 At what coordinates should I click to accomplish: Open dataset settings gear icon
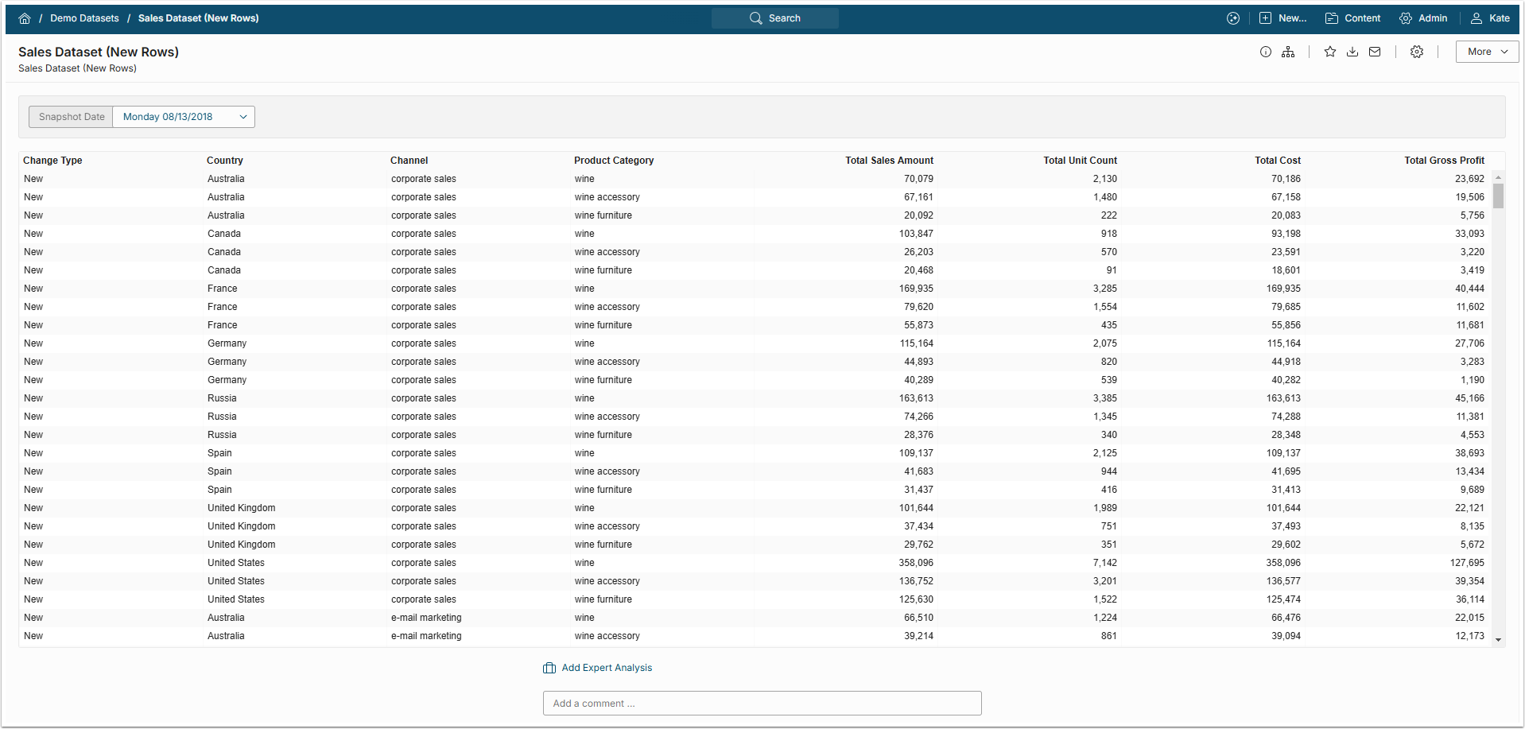[1416, 52]
